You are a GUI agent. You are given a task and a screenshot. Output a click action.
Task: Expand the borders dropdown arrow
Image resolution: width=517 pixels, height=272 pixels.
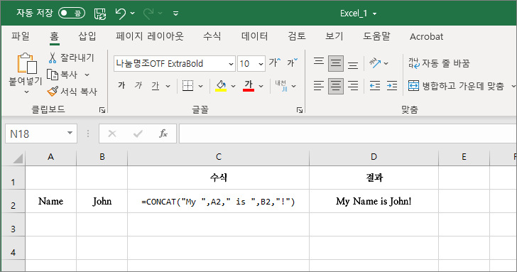[200, 87]
